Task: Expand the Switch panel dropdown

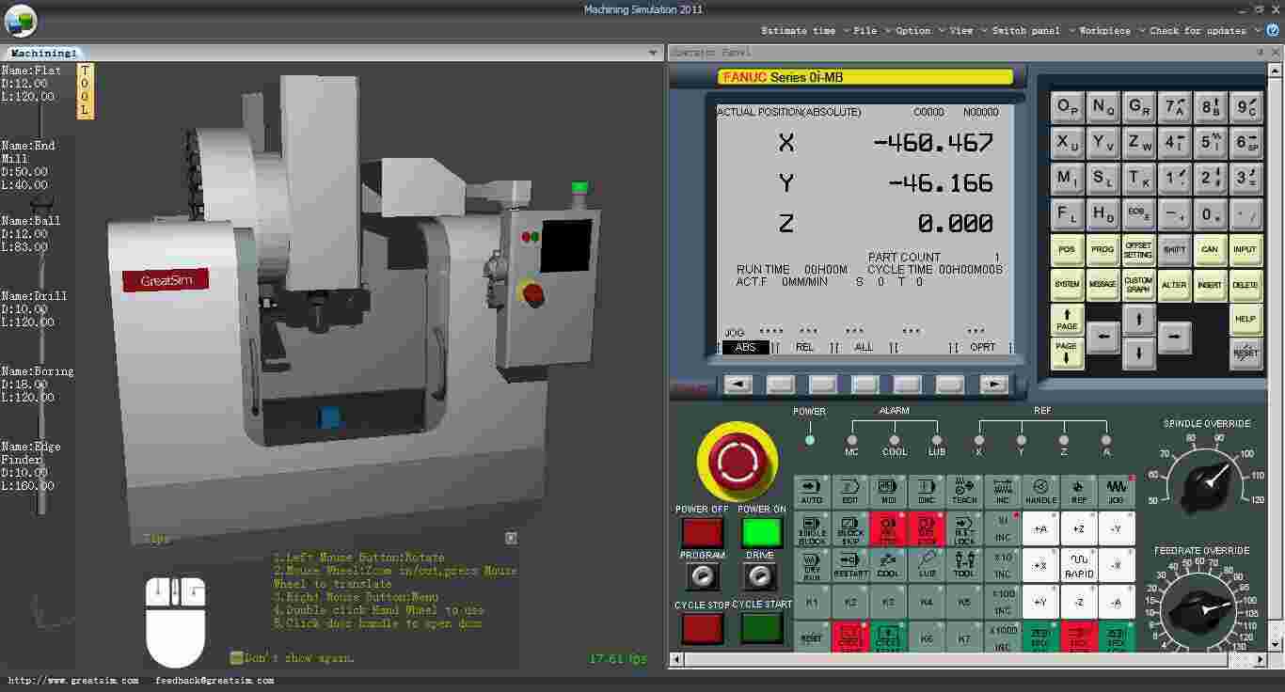Action: coord(1026,30)
